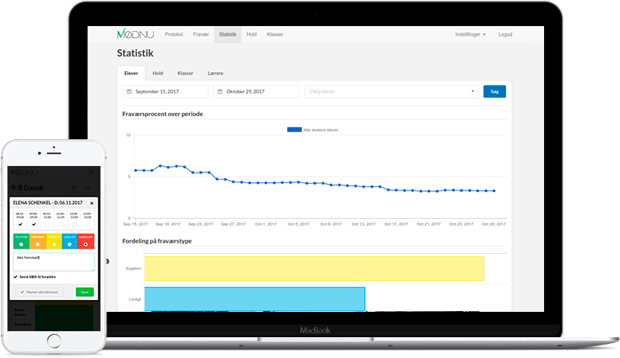
Task: Select the red Ulovligt absence radio button
Action: tap(86, 244)
